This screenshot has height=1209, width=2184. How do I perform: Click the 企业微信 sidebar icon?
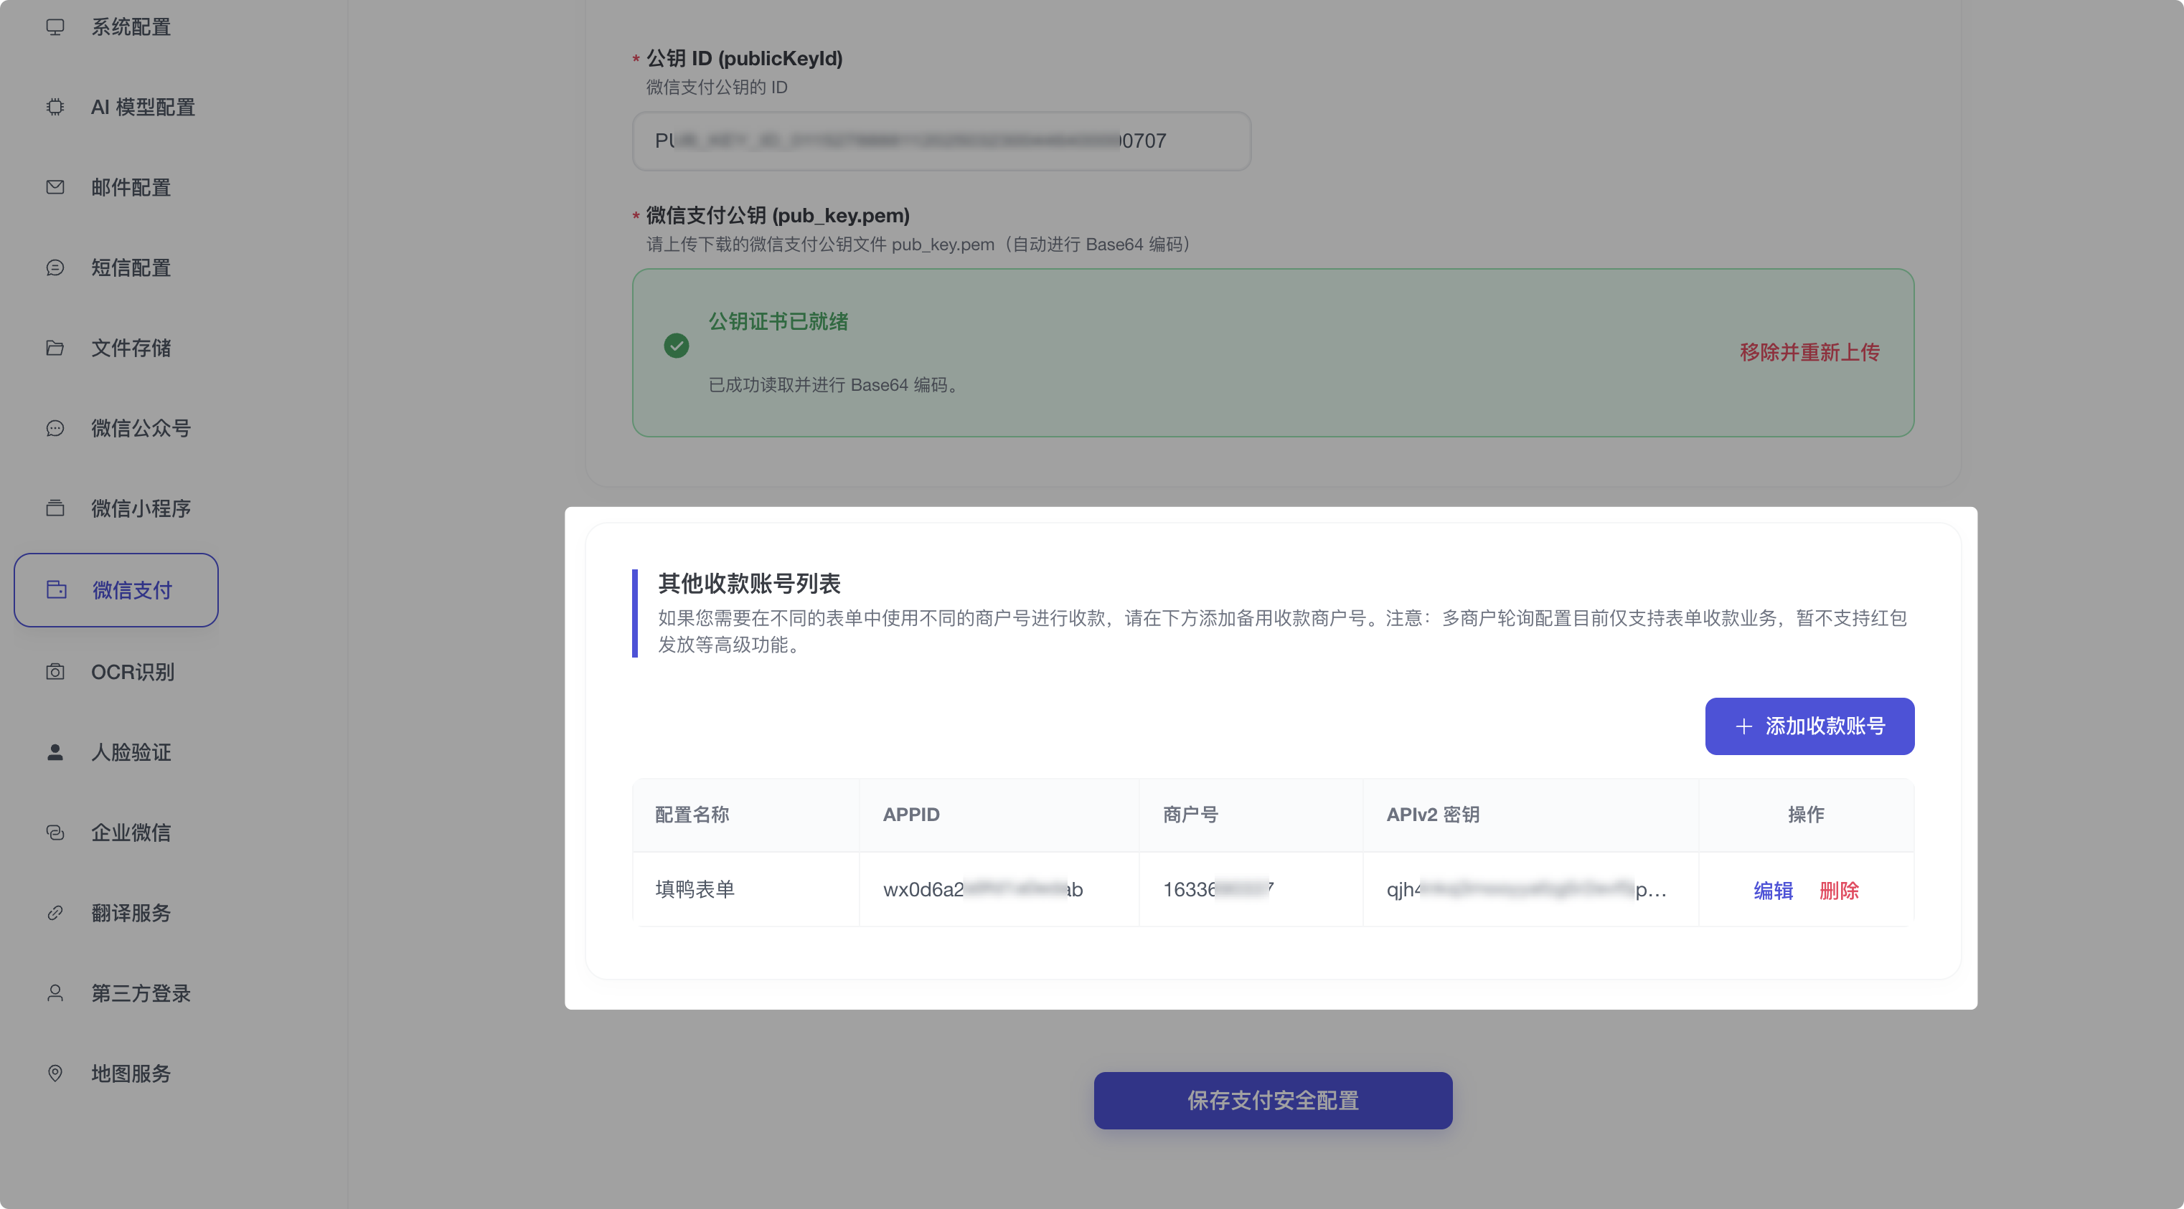pos(55,833)
